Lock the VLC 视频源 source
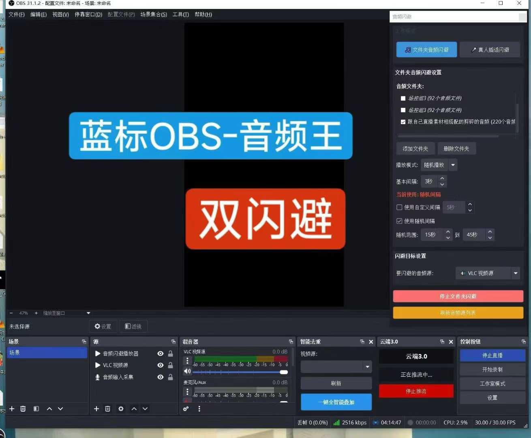 (171, 365)
